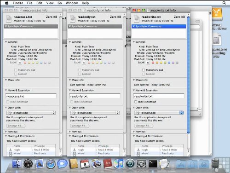Image resolution: width=230 pixels, height=173 pixels.
Task: Open the Finder menu
Action: coord(18,3)
